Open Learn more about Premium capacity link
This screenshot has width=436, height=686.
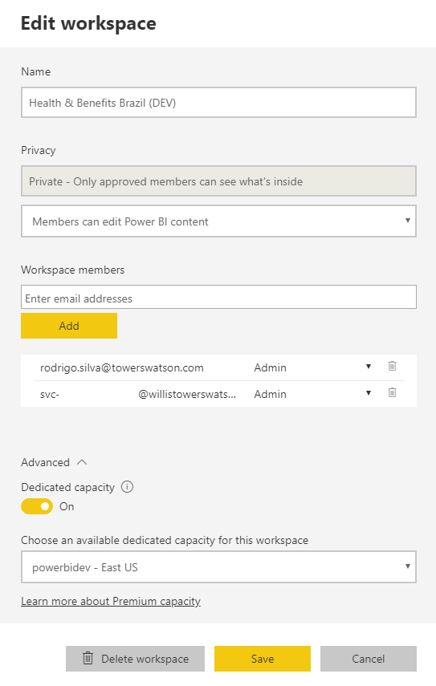coord(111,602)
